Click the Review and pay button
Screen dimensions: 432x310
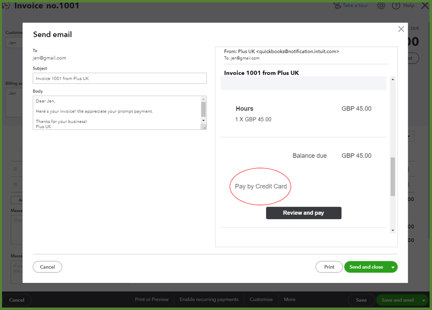coord(304,213)
